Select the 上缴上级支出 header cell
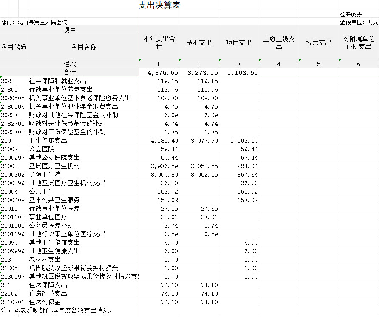The width and height of the screenshot is (379, 317). point(279,42)
